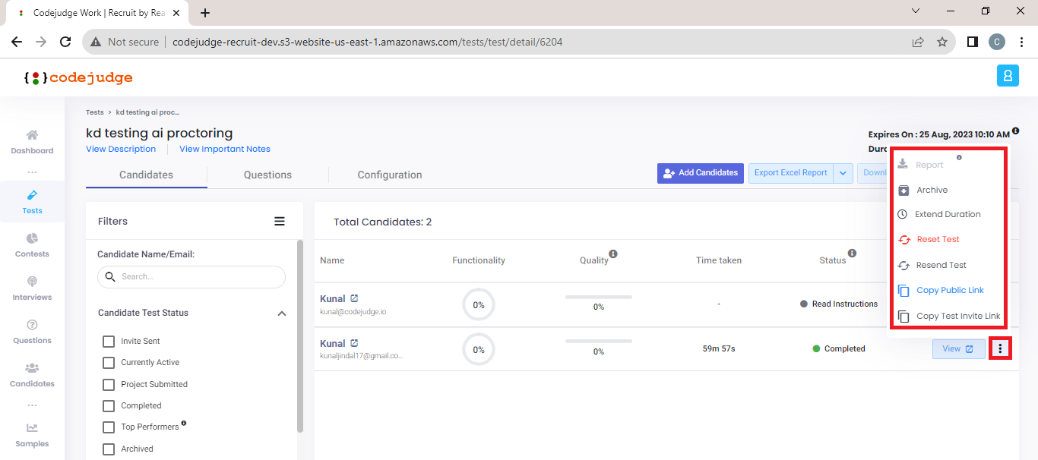Open Kunal's profile via the external link icon
The width and height of the screenshot is (1038, 460).
[356, 298]
